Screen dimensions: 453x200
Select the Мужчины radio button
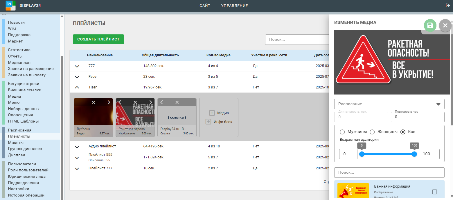pyautogui.click(x=342, y=132)
